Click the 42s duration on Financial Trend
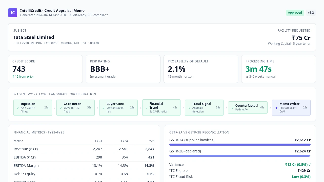The width and height of the screenshot is (324, 182). (x=175, y=108)
